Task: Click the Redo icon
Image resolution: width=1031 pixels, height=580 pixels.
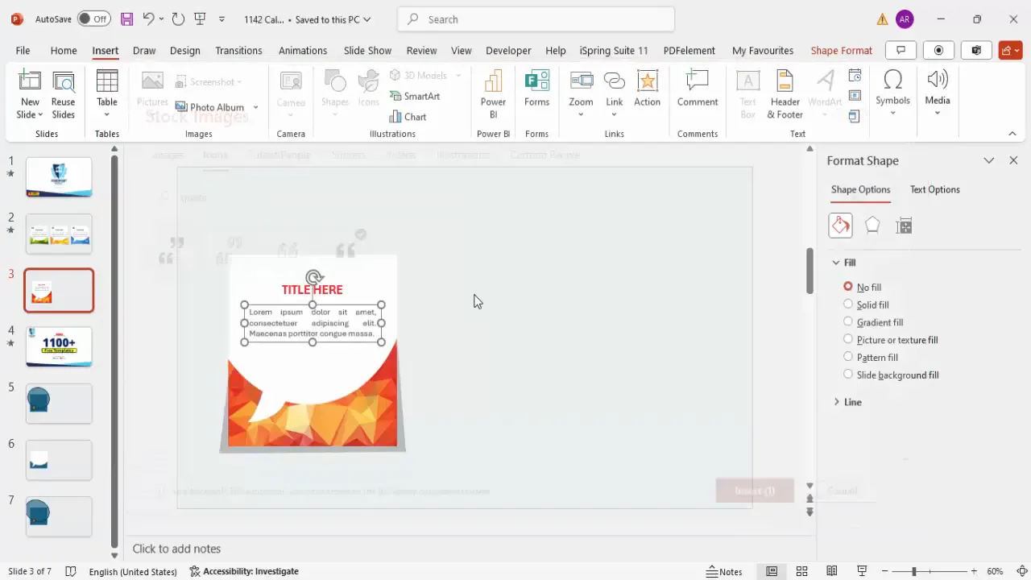Action: pyautogui.click(x=178, y=19)
